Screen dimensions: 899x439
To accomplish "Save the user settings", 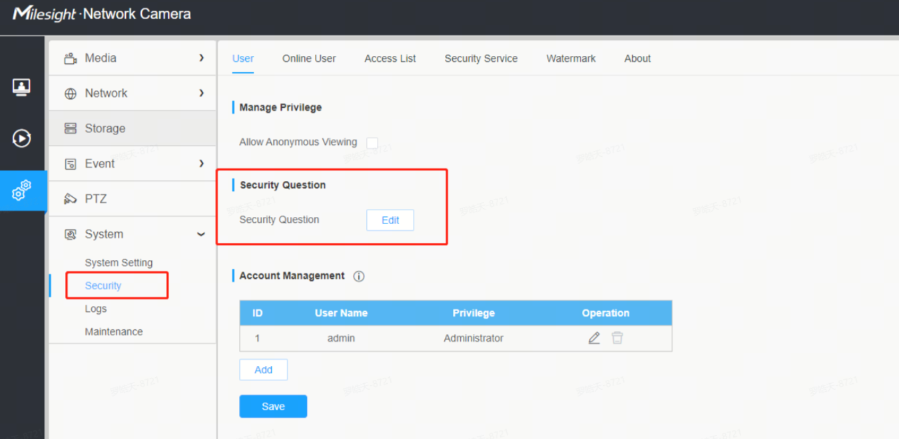I will coord(273,406).
